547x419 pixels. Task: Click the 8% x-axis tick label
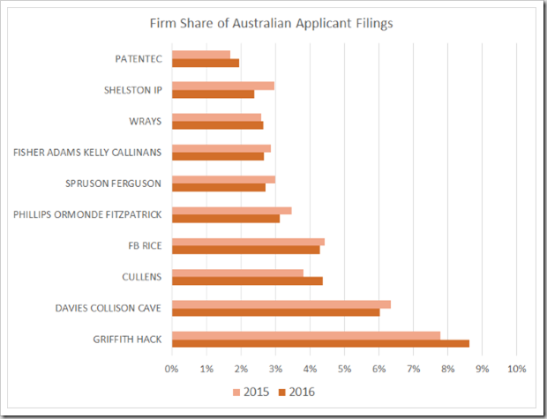(x=448, y=369)
